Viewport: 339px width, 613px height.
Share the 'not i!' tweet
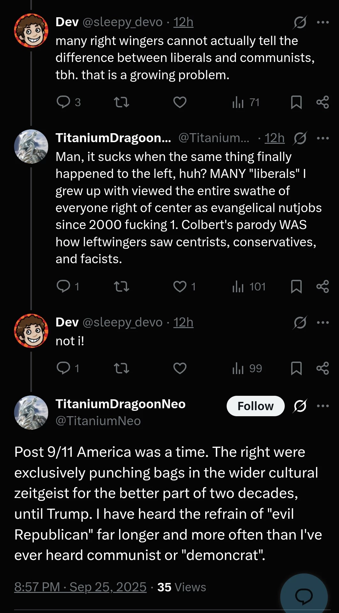322,368
